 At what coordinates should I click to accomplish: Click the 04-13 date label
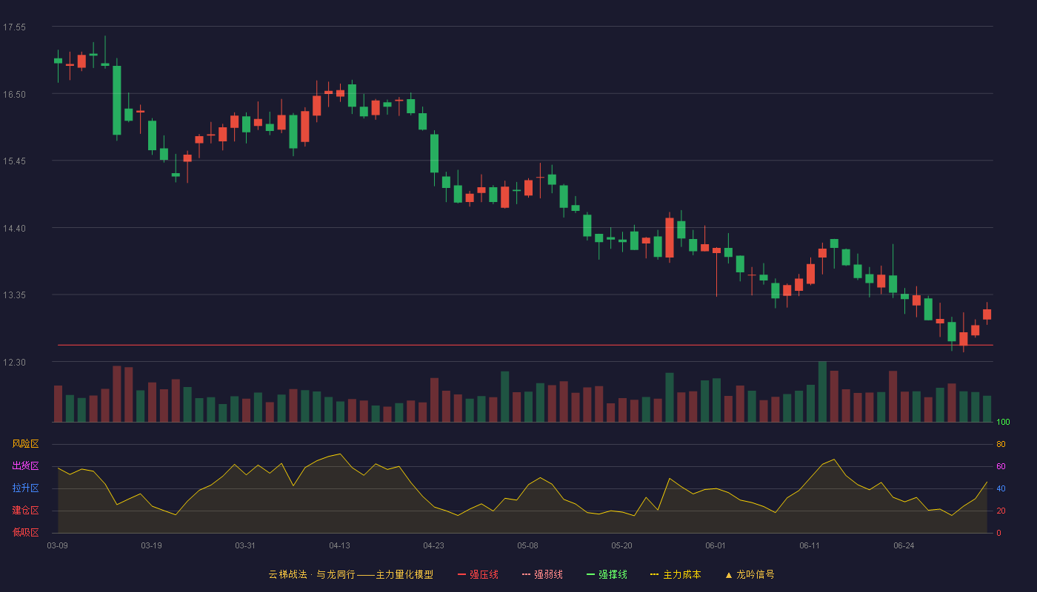pos(339,545)
